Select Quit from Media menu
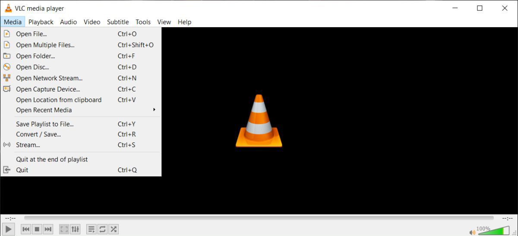Viewport: 518px width, 236px height. pos(81,170)
